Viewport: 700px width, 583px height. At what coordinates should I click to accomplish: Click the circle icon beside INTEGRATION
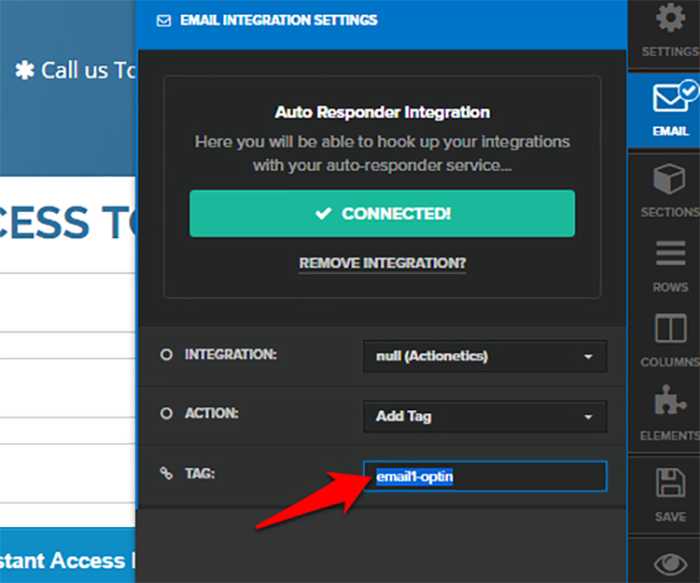[x=166, y=355]
